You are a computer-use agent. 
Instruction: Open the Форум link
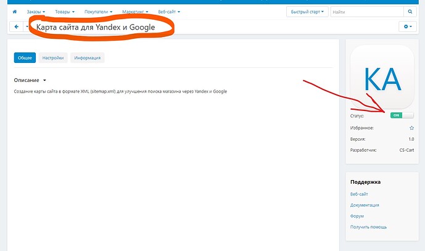click(357, 216)
